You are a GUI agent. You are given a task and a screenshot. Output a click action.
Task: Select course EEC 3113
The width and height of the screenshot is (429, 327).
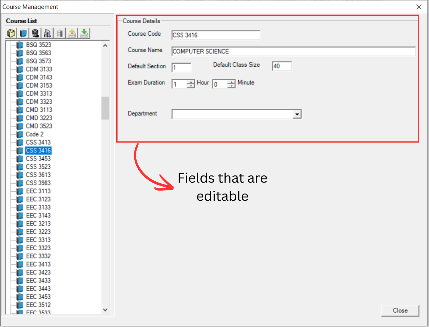click(38, 191)
